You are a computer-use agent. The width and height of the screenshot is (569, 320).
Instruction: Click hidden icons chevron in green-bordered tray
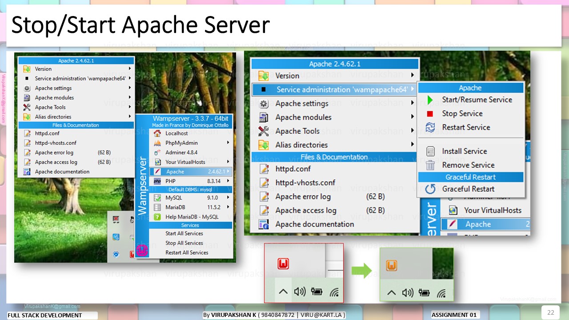pyautogui.click(x=391, y=293)
